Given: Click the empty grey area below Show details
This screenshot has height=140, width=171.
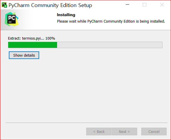Looking at the screenshot, I should click(x=85, y=89).
